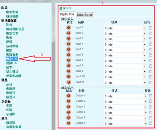Click the Output 4 status LED indicator

(69, 112)
